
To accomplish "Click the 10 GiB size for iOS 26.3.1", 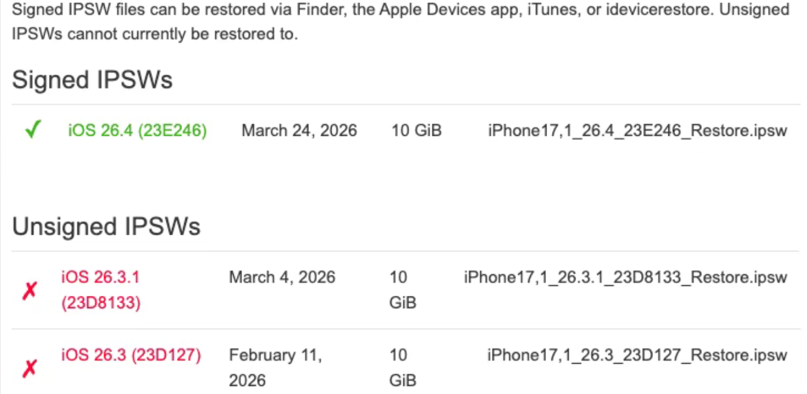I will [x=402, y=290].
